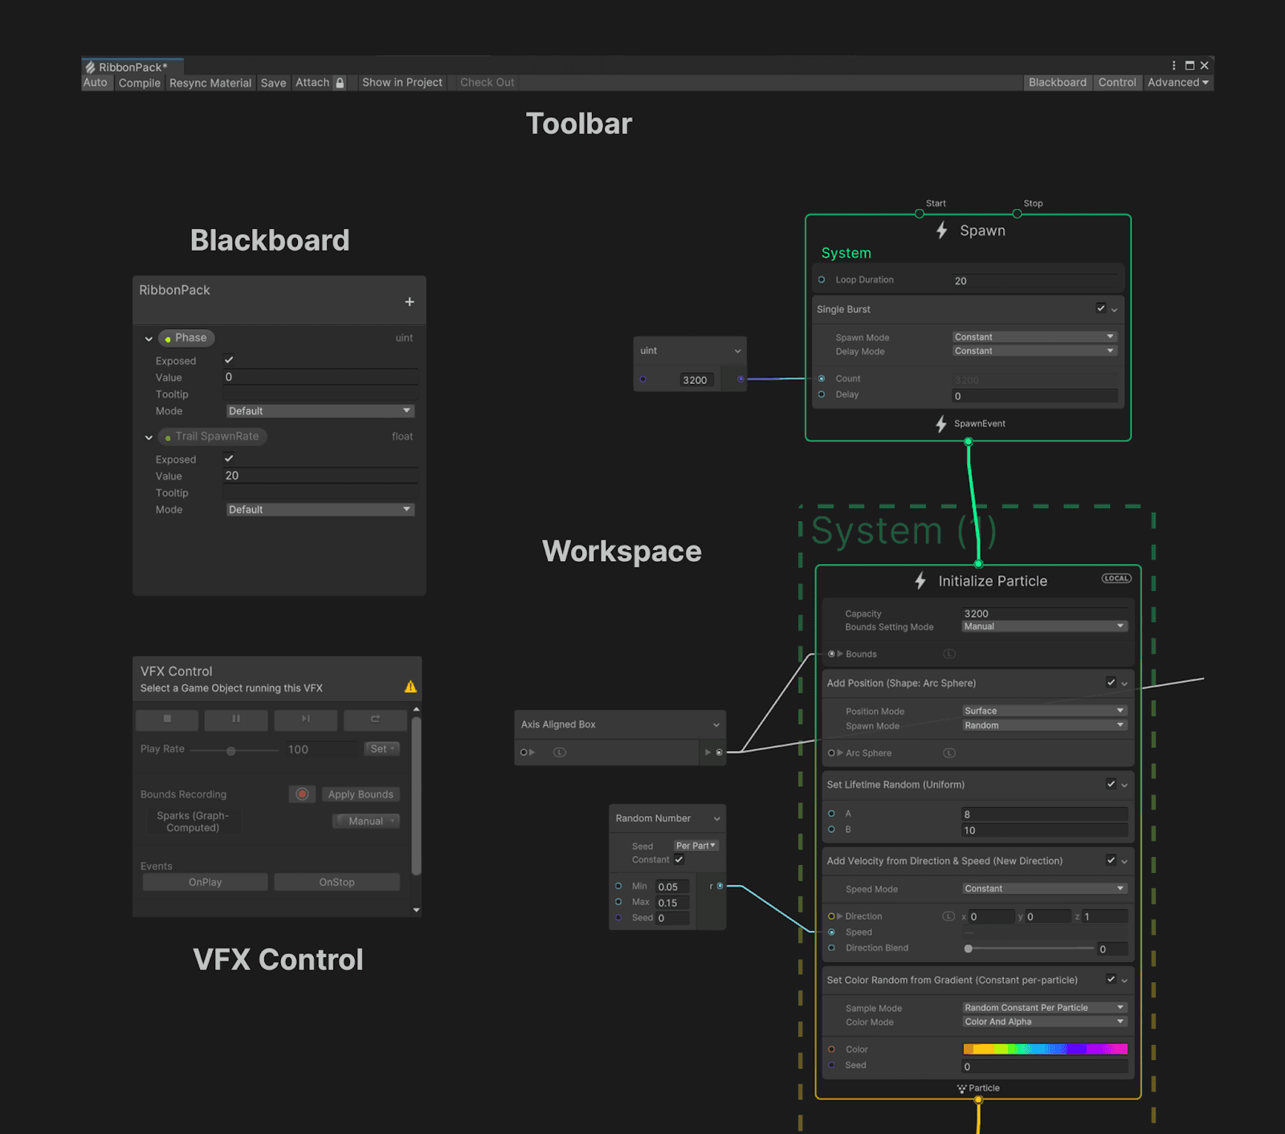1285x1134 pixels.
Task: Click the step-forward frame icon
Action: click(305, 720)
